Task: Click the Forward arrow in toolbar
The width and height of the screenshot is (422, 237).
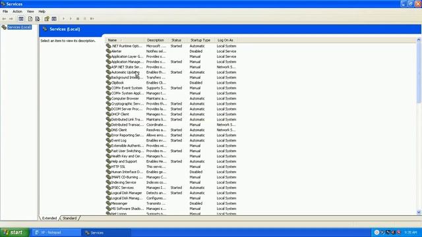Action: click(11, 19)
